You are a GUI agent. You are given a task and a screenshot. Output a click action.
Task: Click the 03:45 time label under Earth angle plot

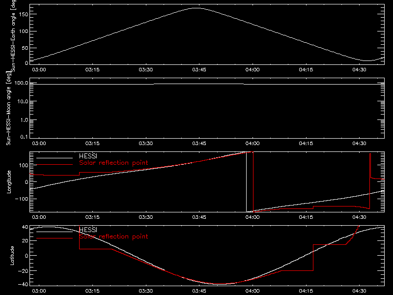[199, 70]
